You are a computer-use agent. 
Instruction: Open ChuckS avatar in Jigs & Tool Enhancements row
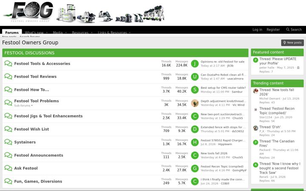pyautogui.click(x=195, y=116)
